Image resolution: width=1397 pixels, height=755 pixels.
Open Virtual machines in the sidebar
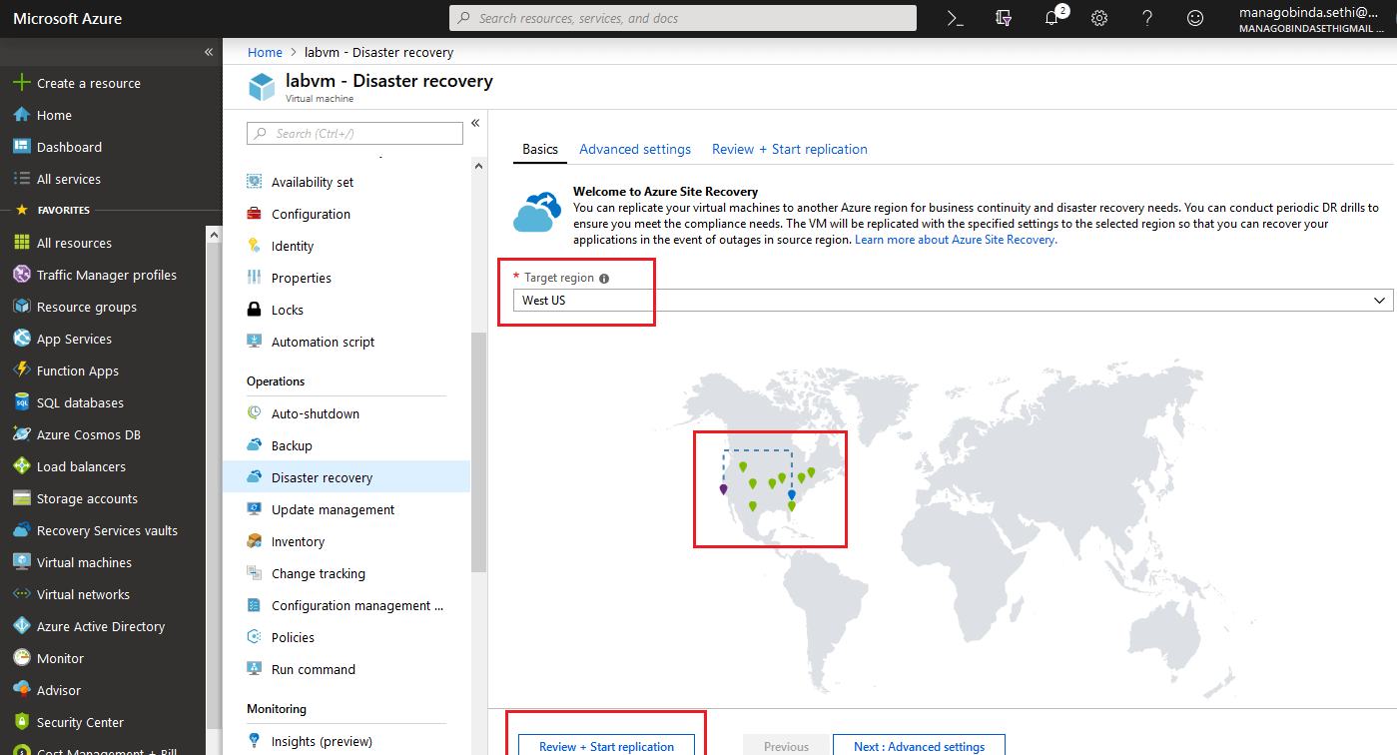tap(84, 562)
